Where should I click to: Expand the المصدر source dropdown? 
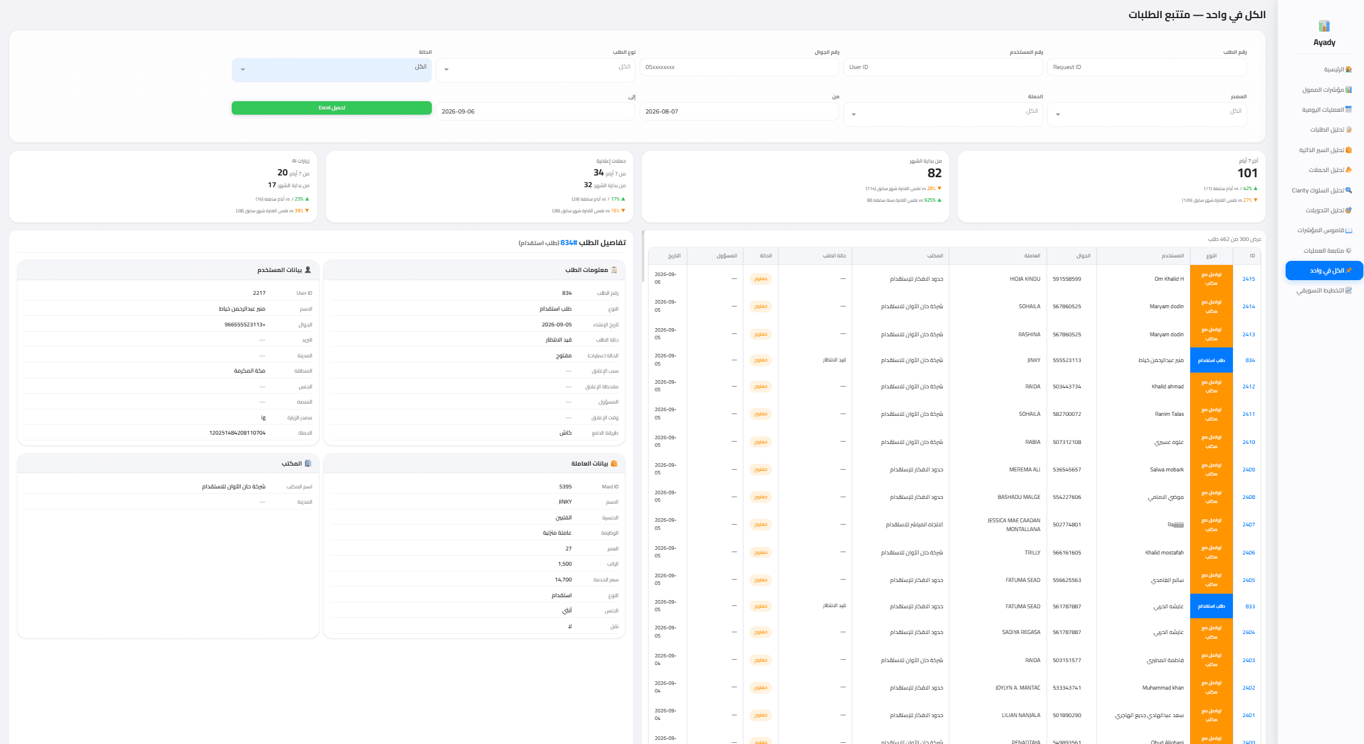(x=1147, y=115)
